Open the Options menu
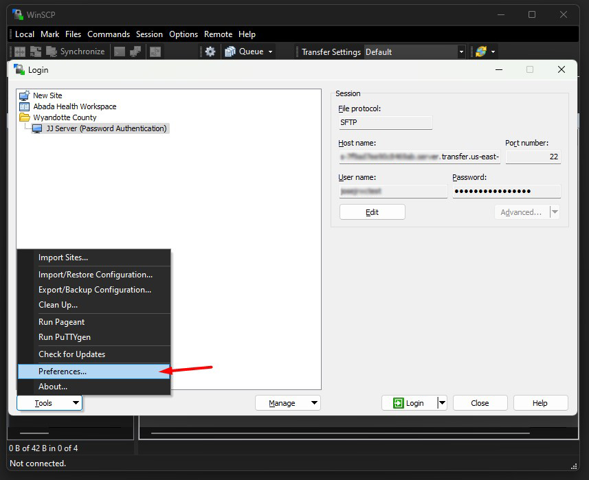The image size is (589, 480). pyautogui.click(x=184, y=34)
